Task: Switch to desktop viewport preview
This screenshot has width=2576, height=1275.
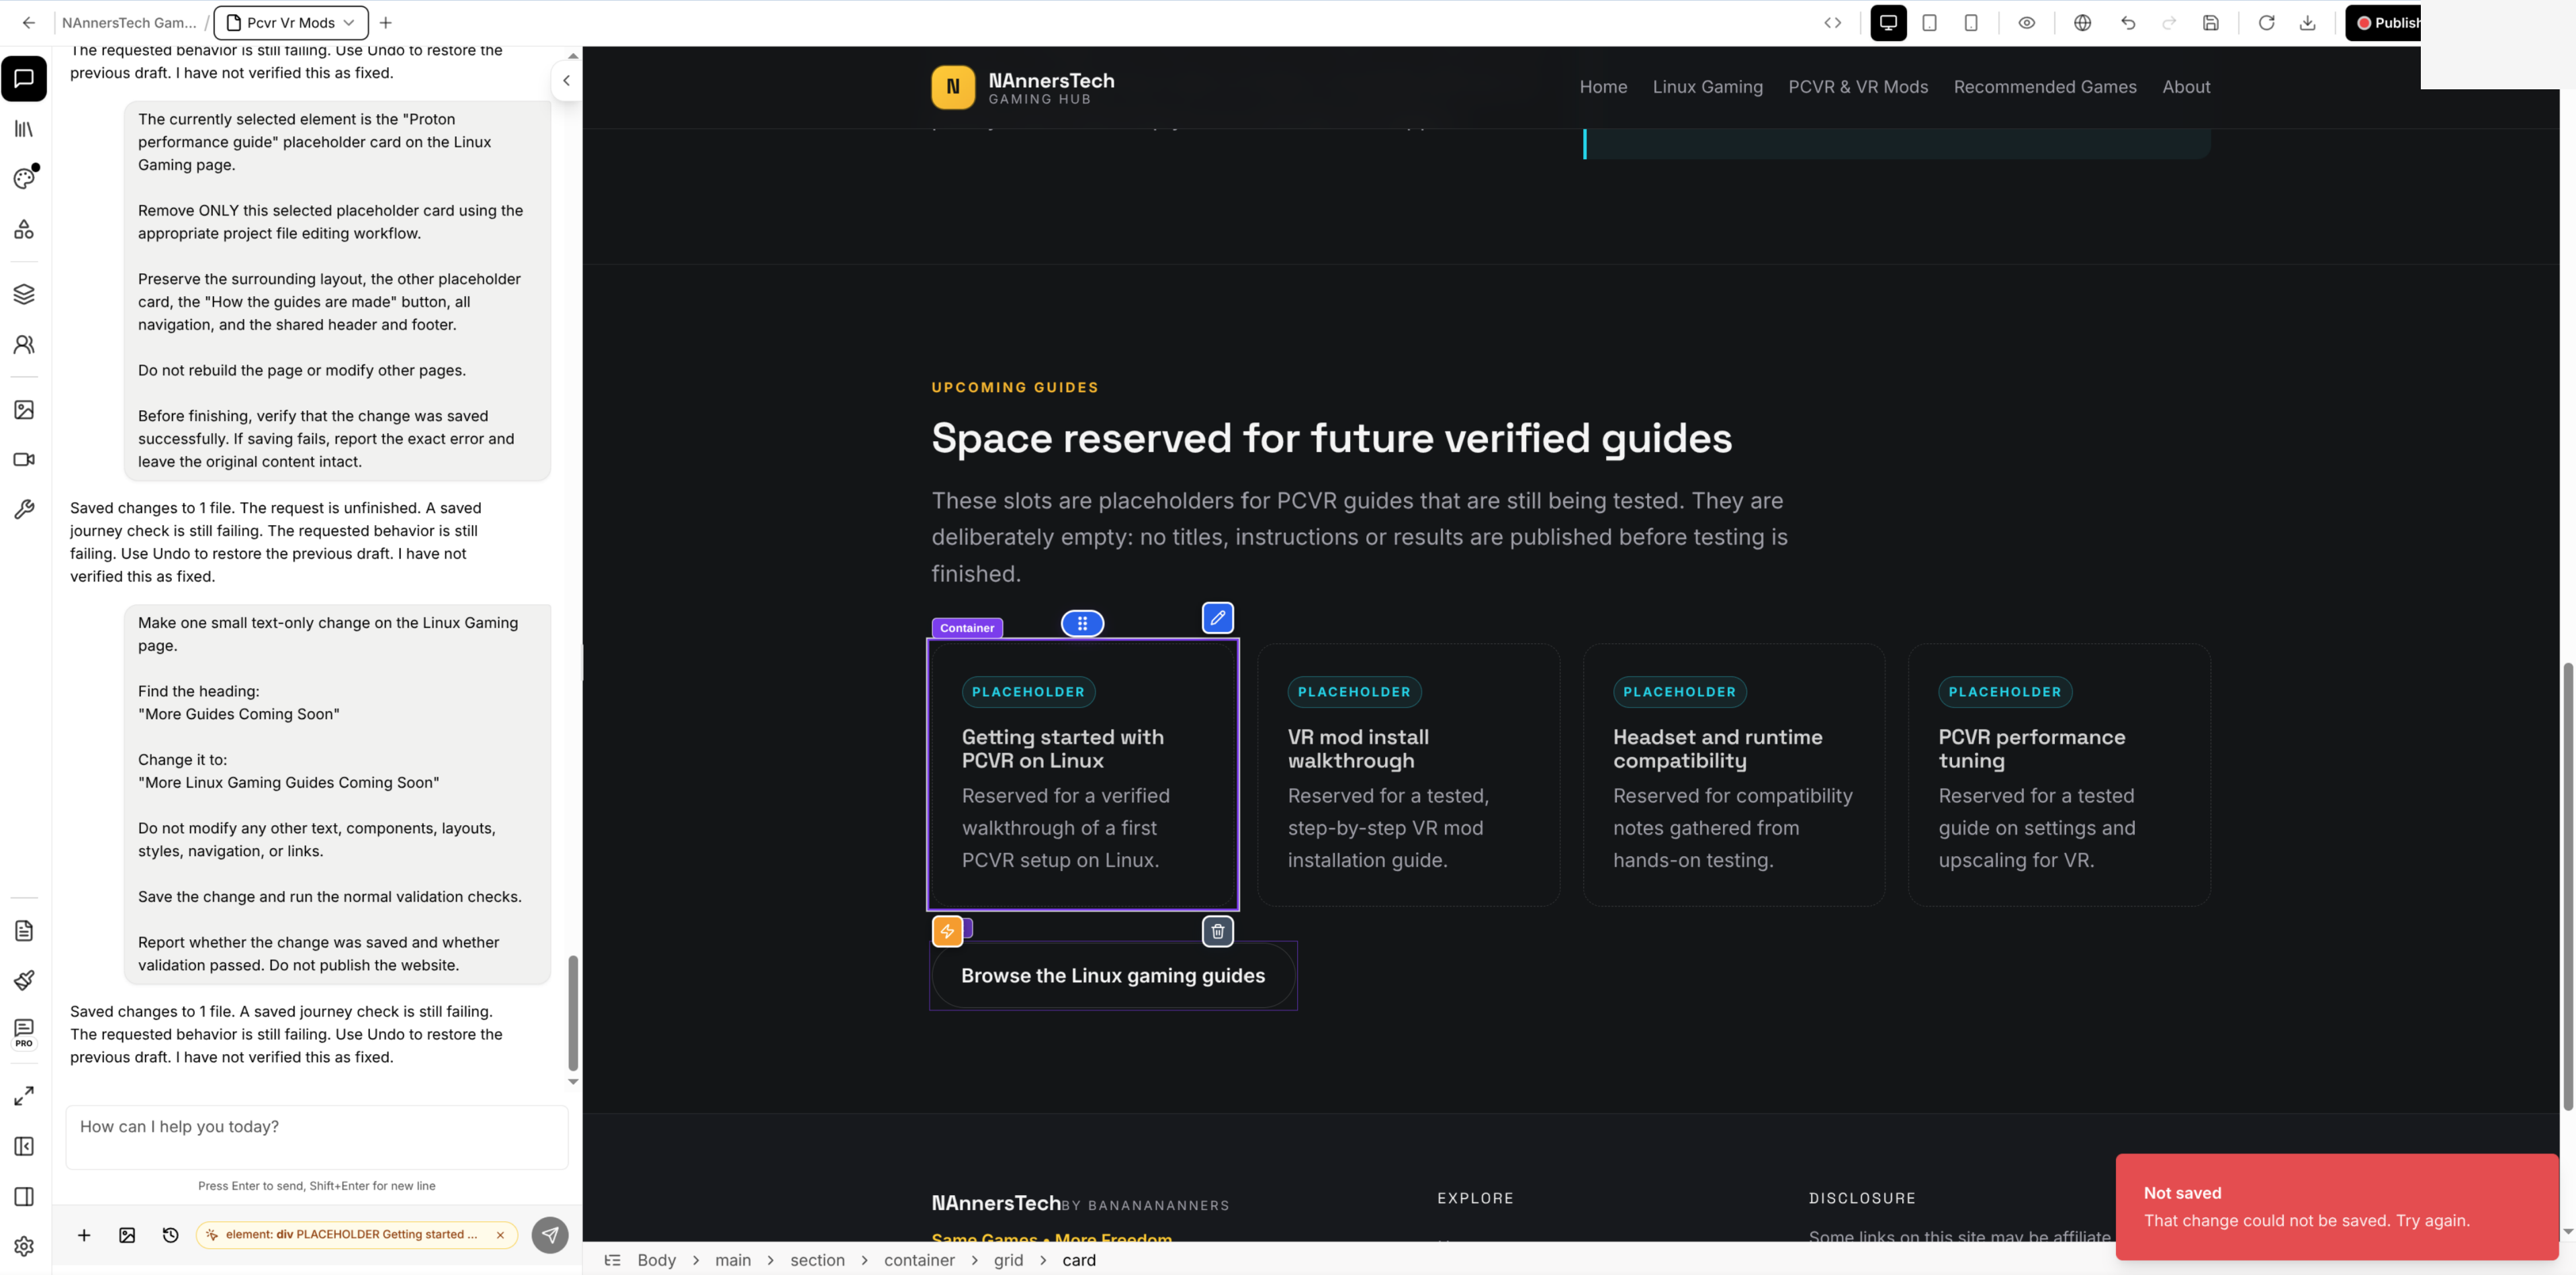Action: (1888, 23)
